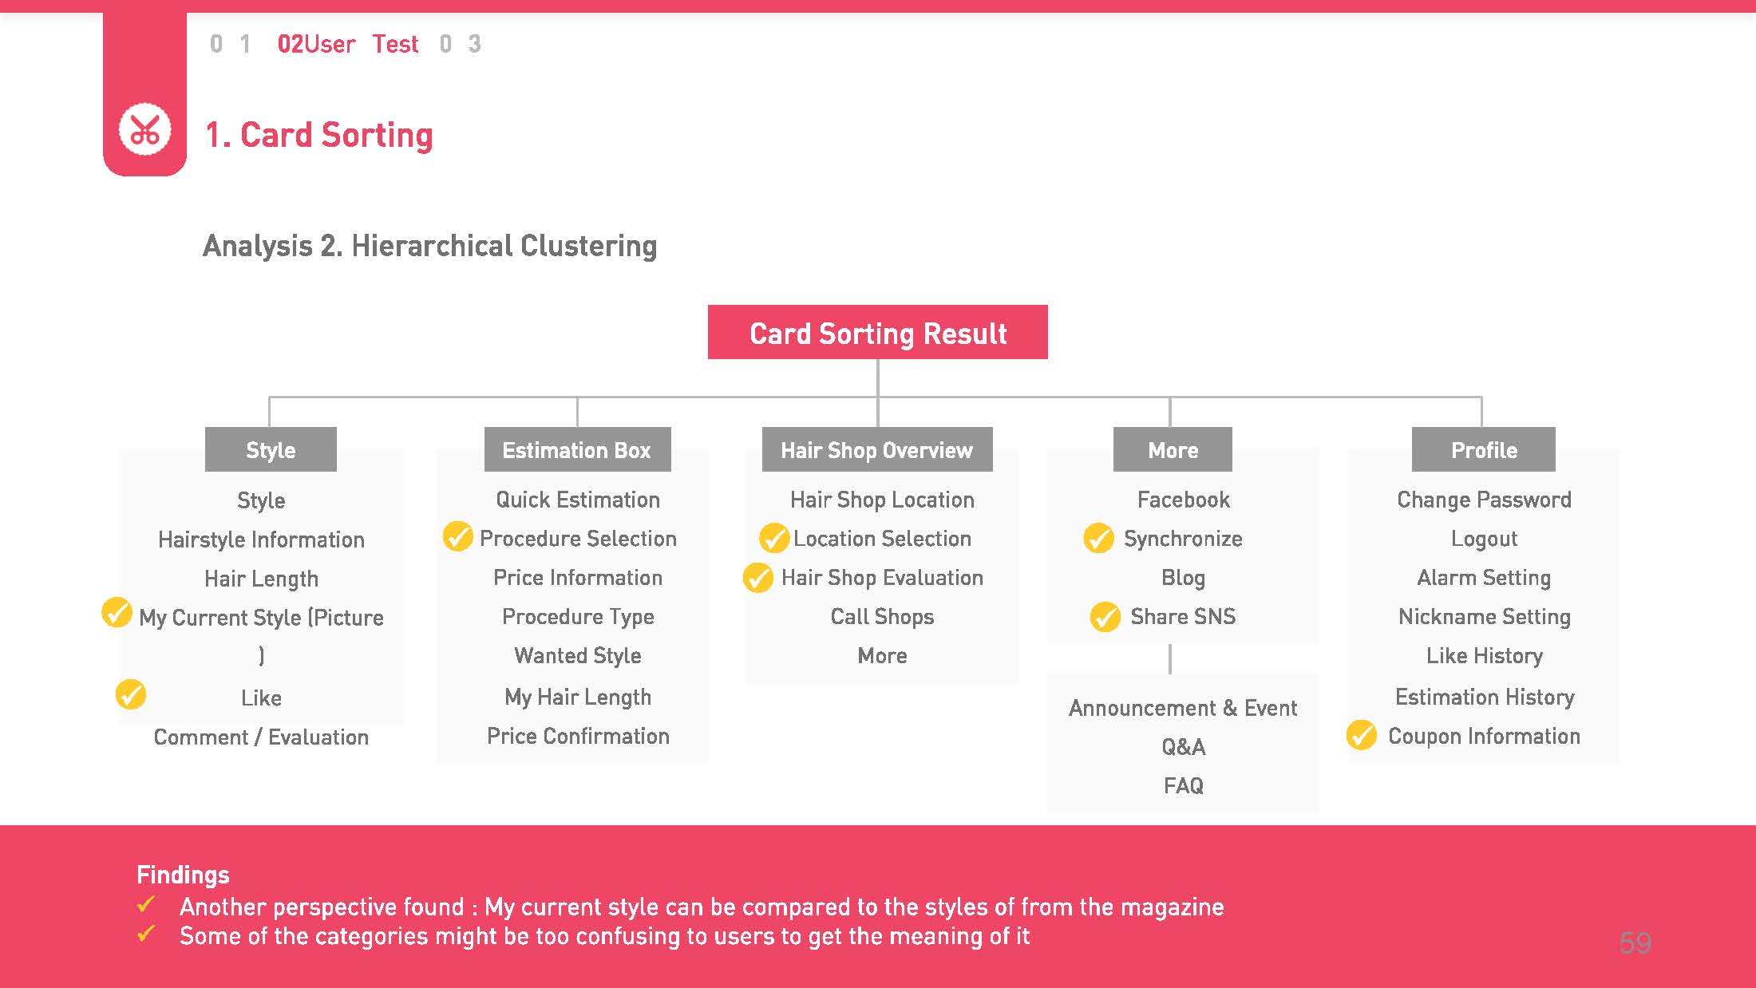Click the Card Sorting Result box

877,333
